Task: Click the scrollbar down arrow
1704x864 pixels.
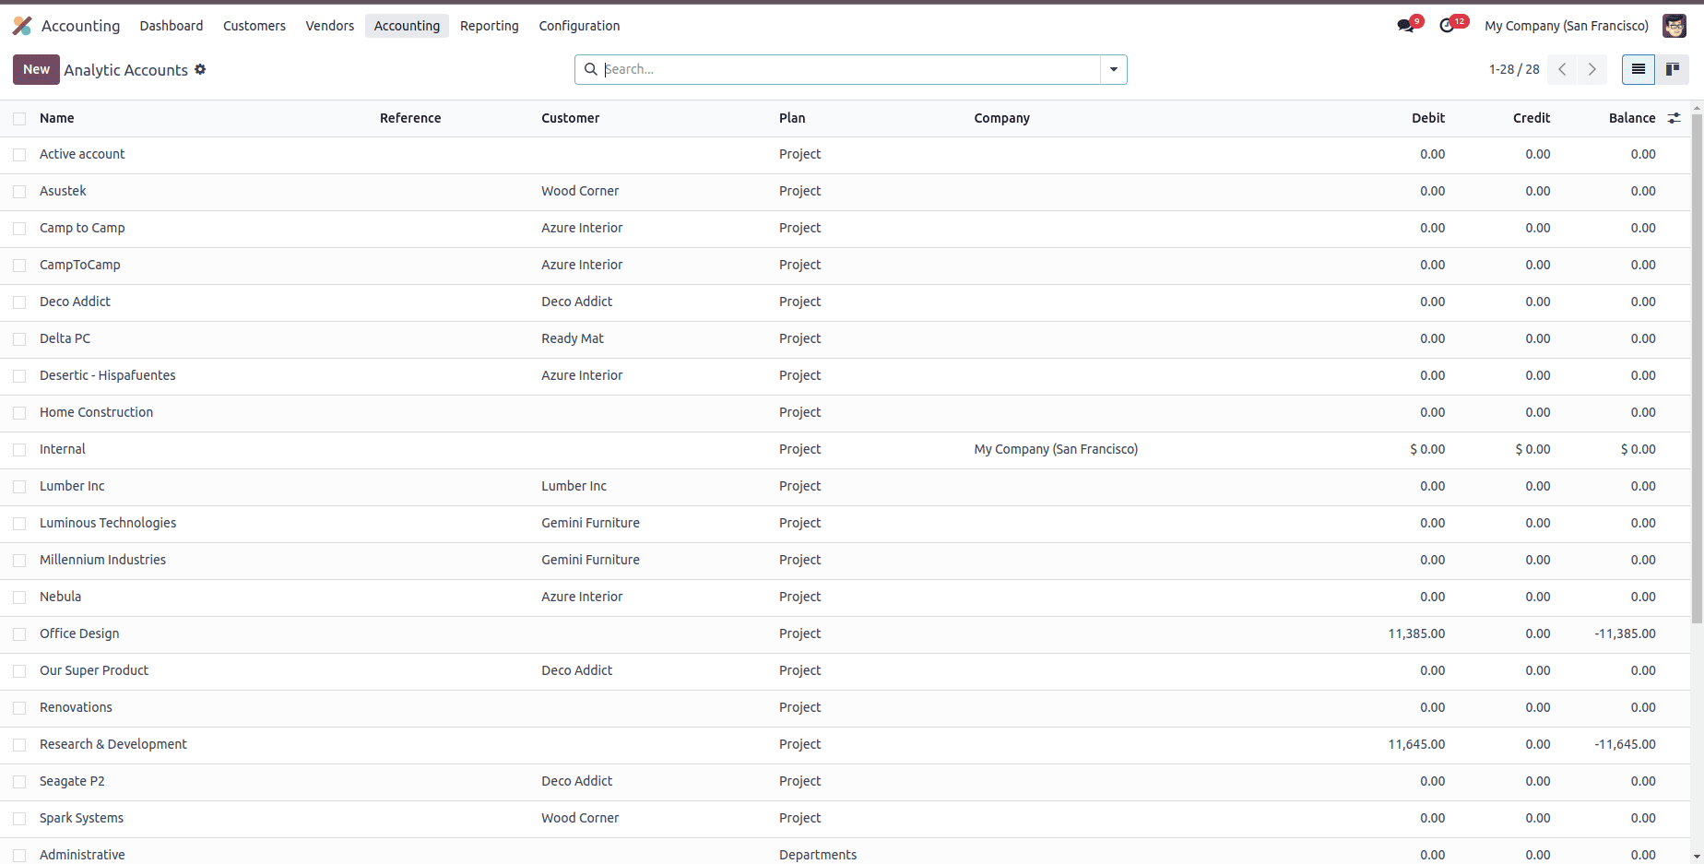Action: point(1697,857)
